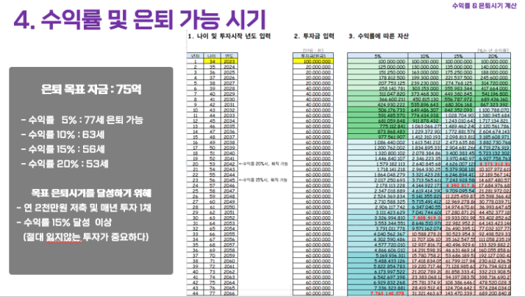525x297 pixels.
Task: Click the 5% column cell '506,176,733'
Action: coord(378,110)
